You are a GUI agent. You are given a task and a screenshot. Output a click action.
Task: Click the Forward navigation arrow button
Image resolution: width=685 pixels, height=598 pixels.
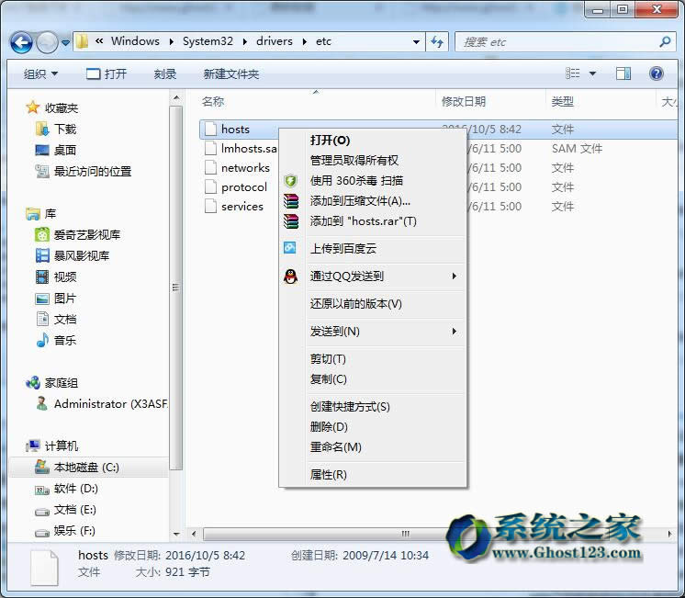tap(47, 43)
